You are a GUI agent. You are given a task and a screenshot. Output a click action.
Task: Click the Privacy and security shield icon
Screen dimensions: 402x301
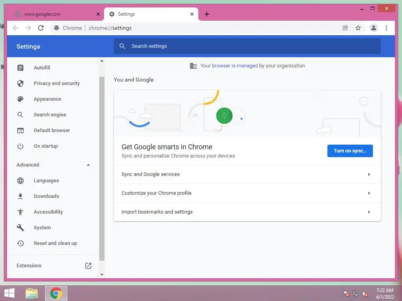20,83
